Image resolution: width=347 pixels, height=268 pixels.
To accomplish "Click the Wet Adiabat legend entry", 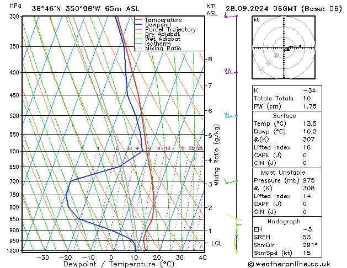I will pyautogui.click(x=163, y=39).
